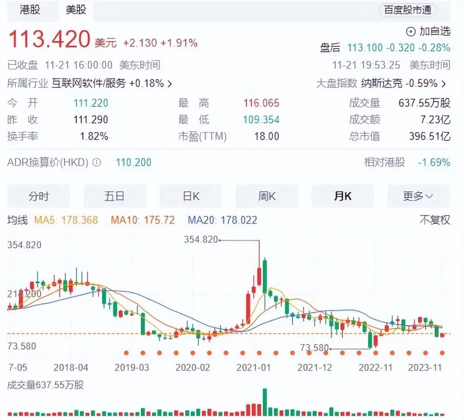Expand 纳斯达克 index details via arrow
This screenshot has height=420, width=464.
point(443,84)
